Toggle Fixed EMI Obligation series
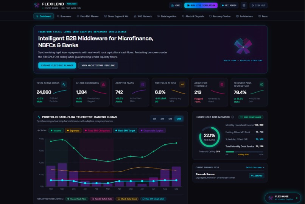The height and width of the screenshot is (204, 305). (x=97, y=131)
